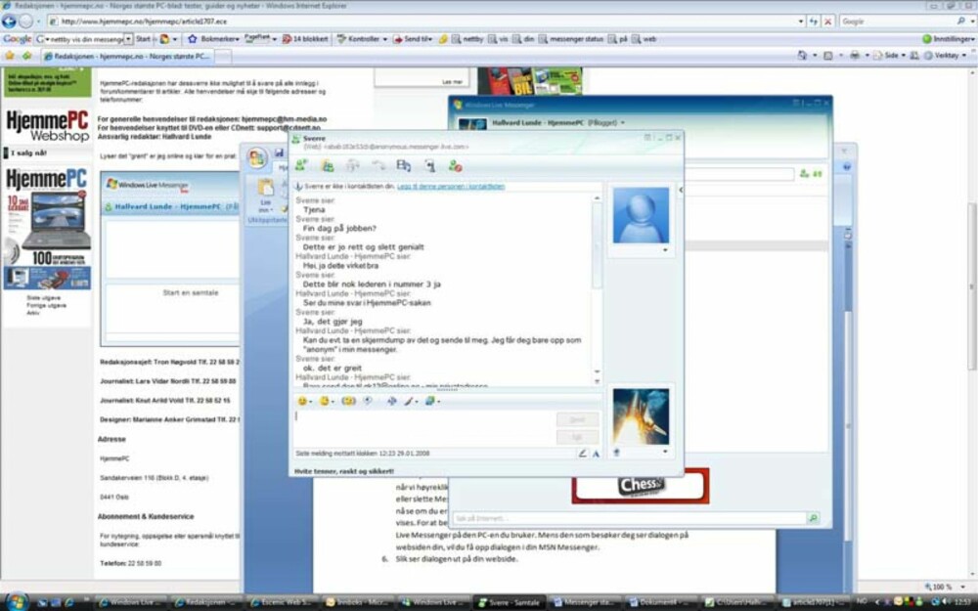The height and width of the screenshot is (611, 978).
Task: Click the IE back navigation button
Action: 9,22
